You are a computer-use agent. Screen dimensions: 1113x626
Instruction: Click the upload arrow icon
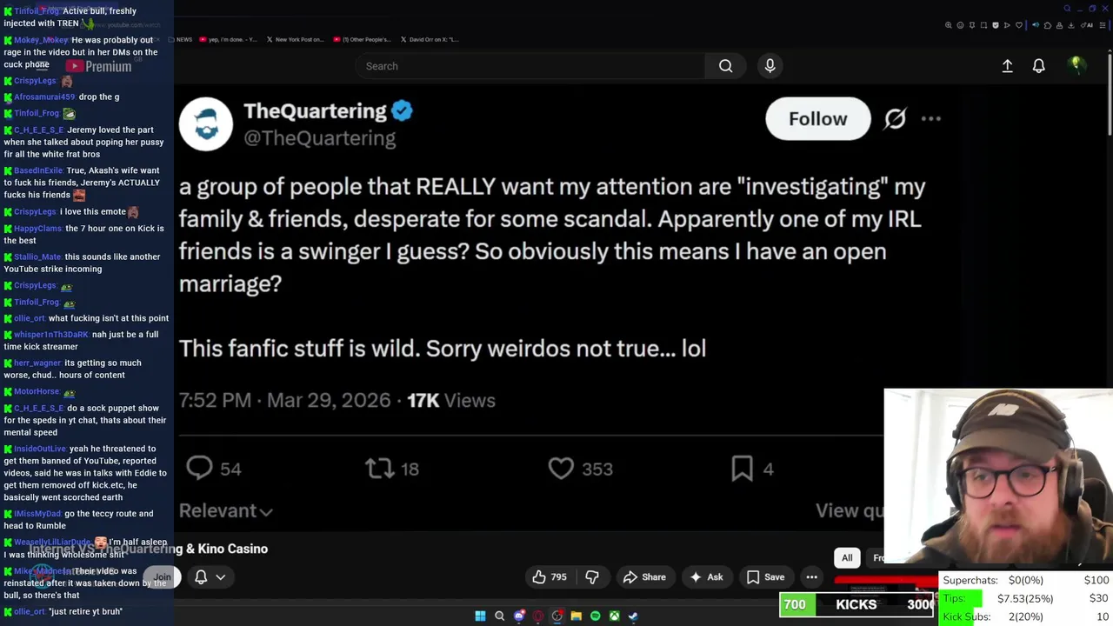tap(1007, 66)
